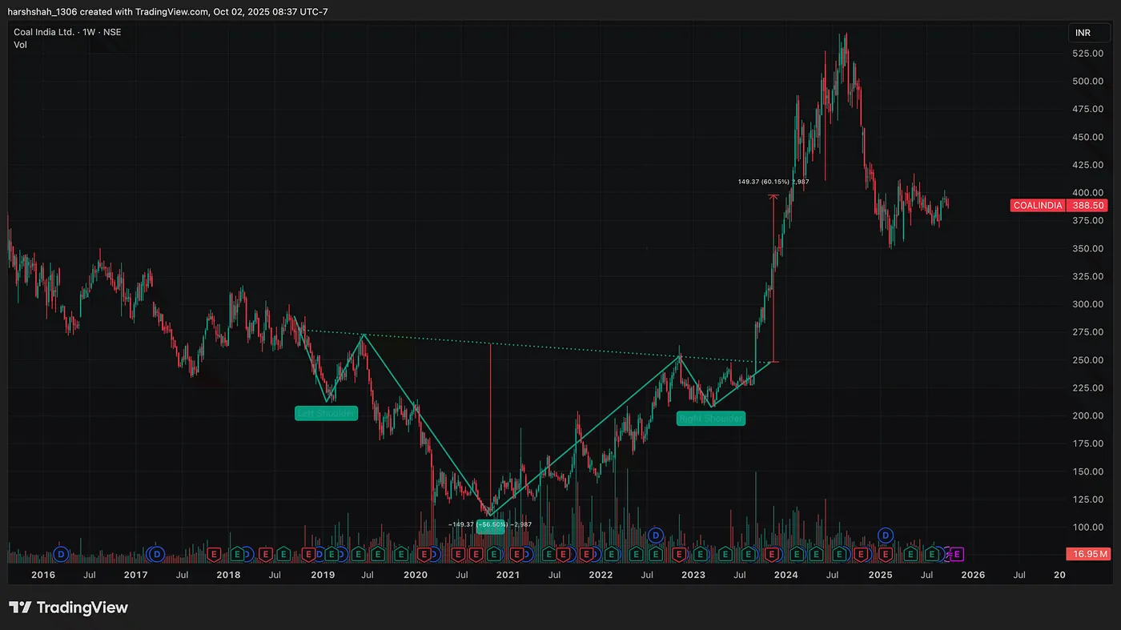1121x630 pixels.
Task: Click the 325.00 price axis label
Action: point(1087,276)
